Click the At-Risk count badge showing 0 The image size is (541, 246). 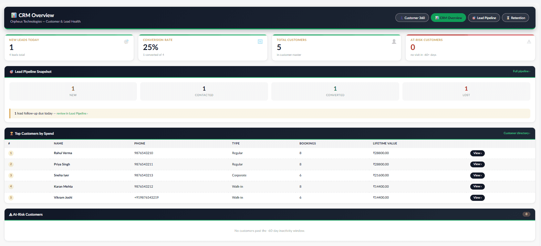pos(526,214)
